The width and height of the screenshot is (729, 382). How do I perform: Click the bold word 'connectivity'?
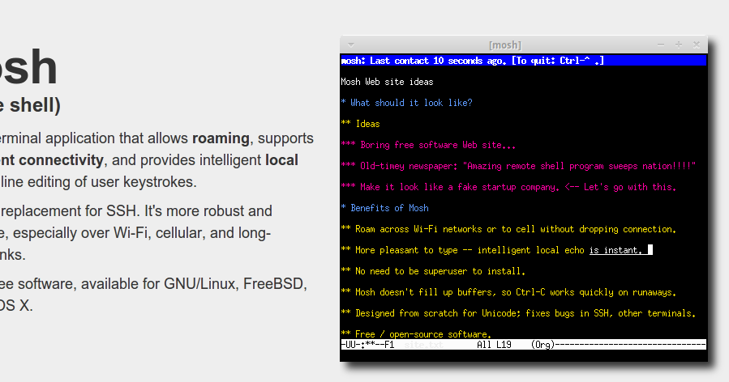pyautogui.click(x=61, y=160)
